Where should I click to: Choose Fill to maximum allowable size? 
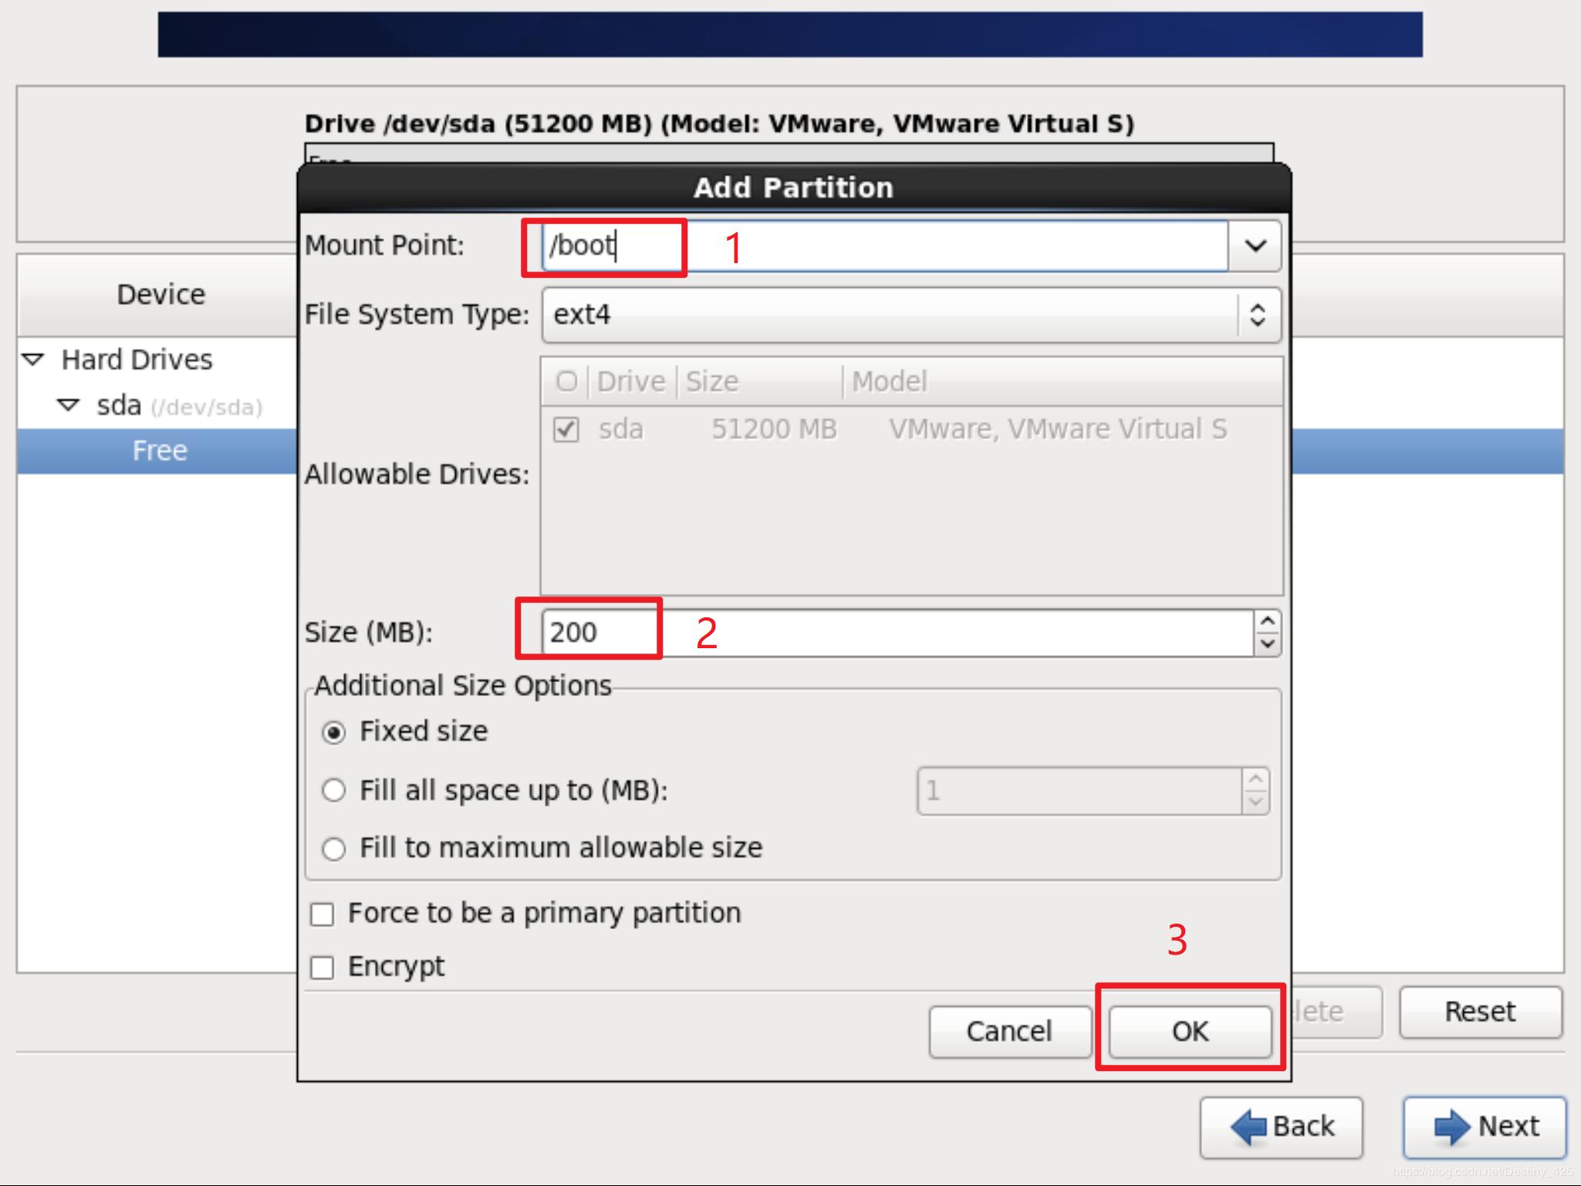333,849
